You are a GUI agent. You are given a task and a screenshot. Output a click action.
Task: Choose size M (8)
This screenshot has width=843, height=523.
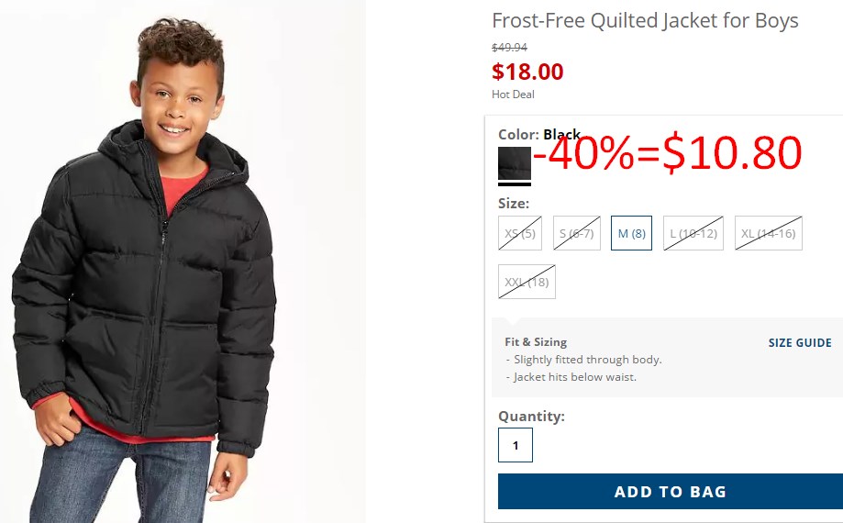[631, 233]
